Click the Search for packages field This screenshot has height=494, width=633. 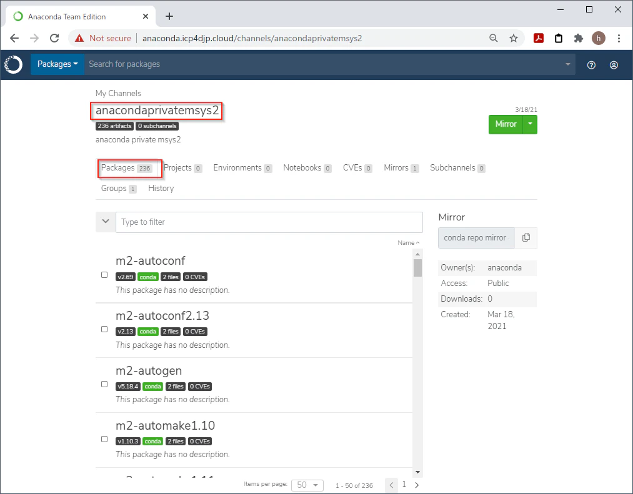click(323, 64)
